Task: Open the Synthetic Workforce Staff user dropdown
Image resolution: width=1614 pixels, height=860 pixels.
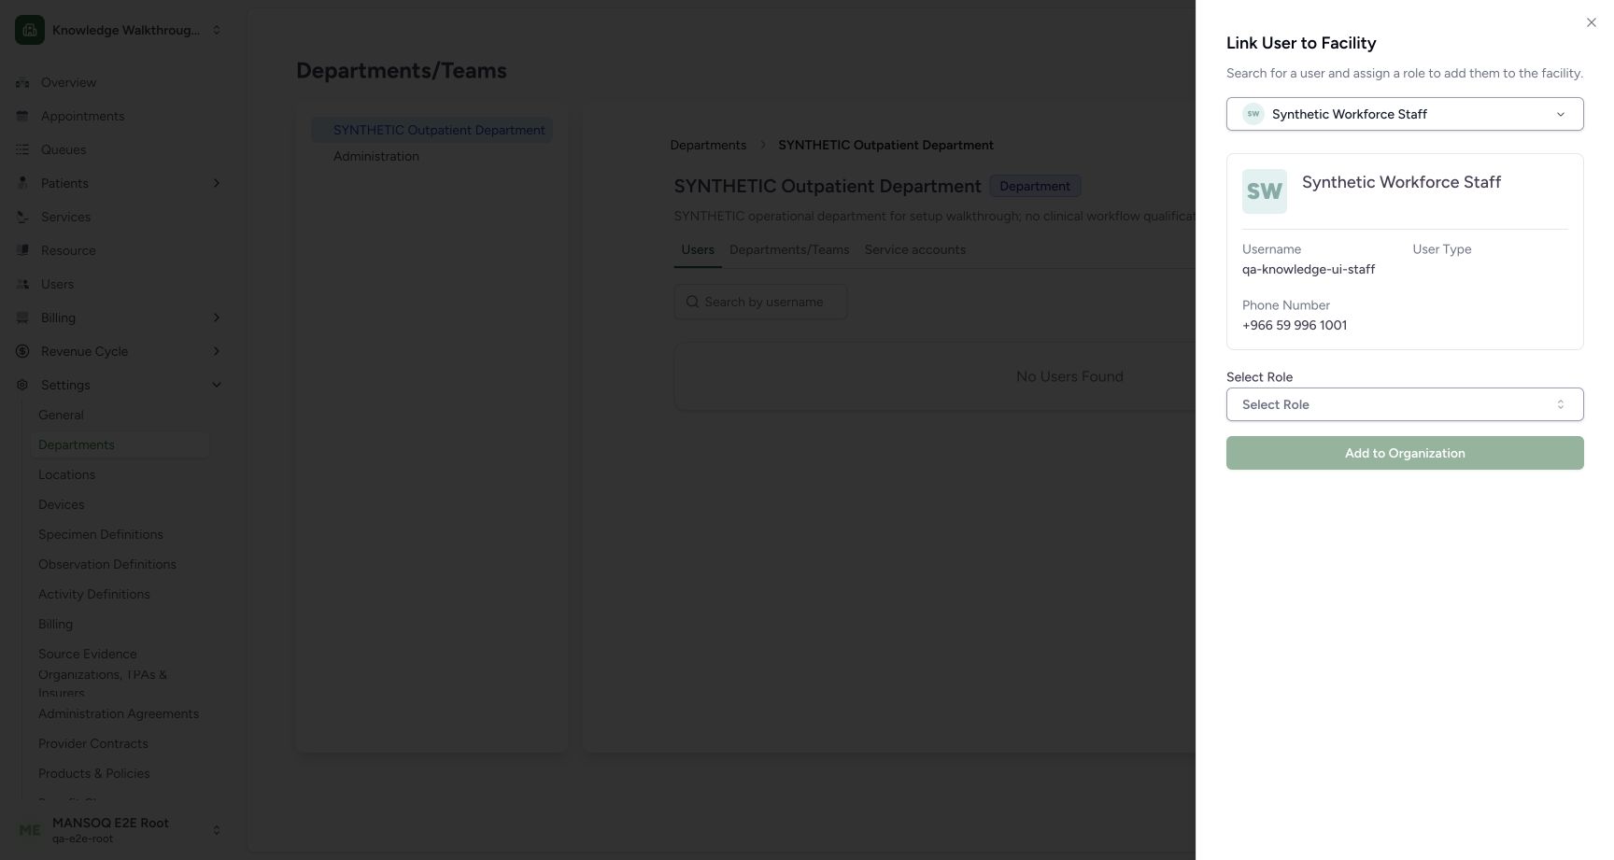Action: click(x=1405, y=114)
